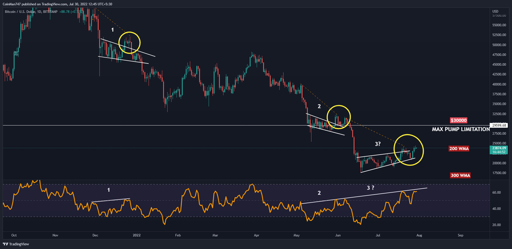Screen dimensions: 512x249
Task: Click the Oct label on the time axis
Action: click(x=14, y=235)
